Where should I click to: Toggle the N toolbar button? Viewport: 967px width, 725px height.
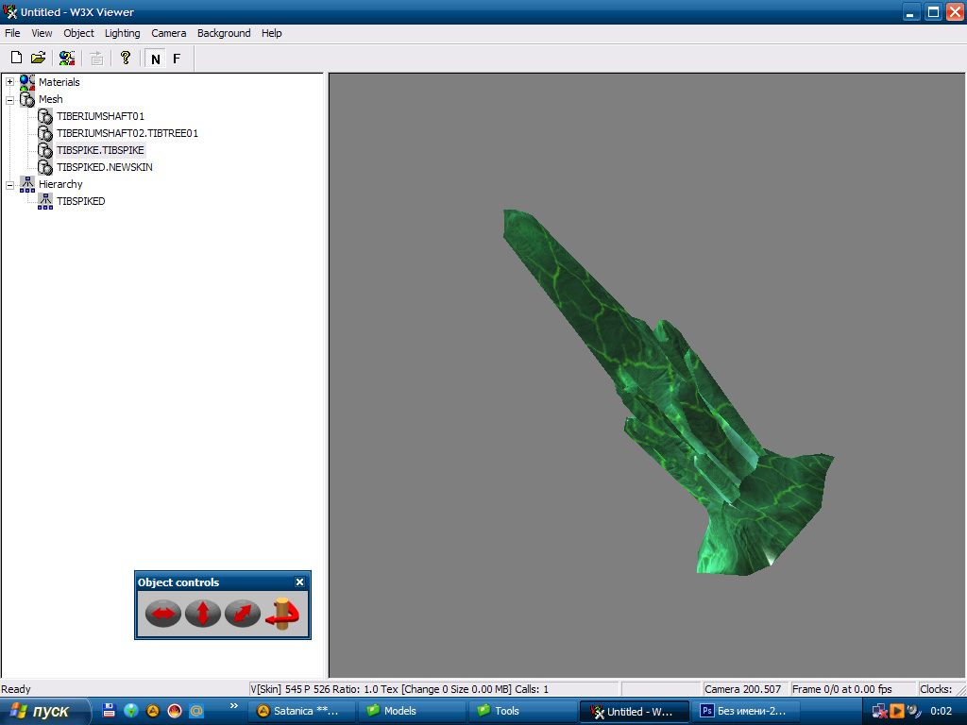pyautogui.click(x=156, y=59)
